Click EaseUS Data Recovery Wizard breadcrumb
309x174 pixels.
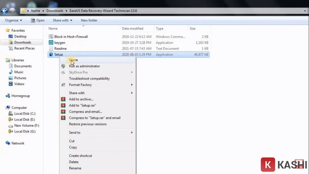[x=103, y=11]
